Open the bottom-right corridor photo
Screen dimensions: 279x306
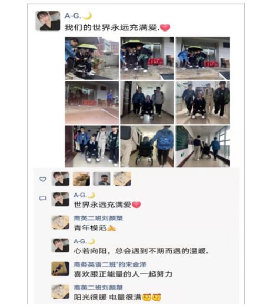203,146
